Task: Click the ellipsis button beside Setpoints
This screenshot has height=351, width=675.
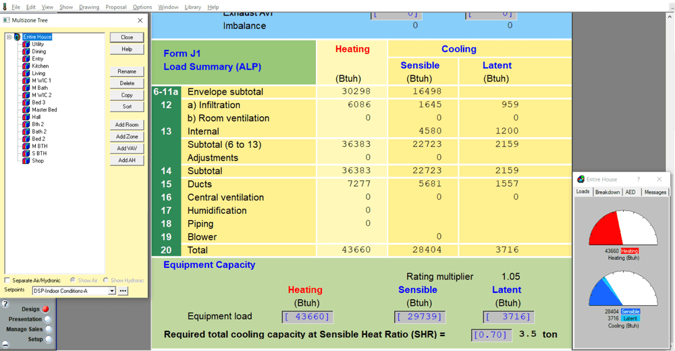Action: tap(123, 291)
